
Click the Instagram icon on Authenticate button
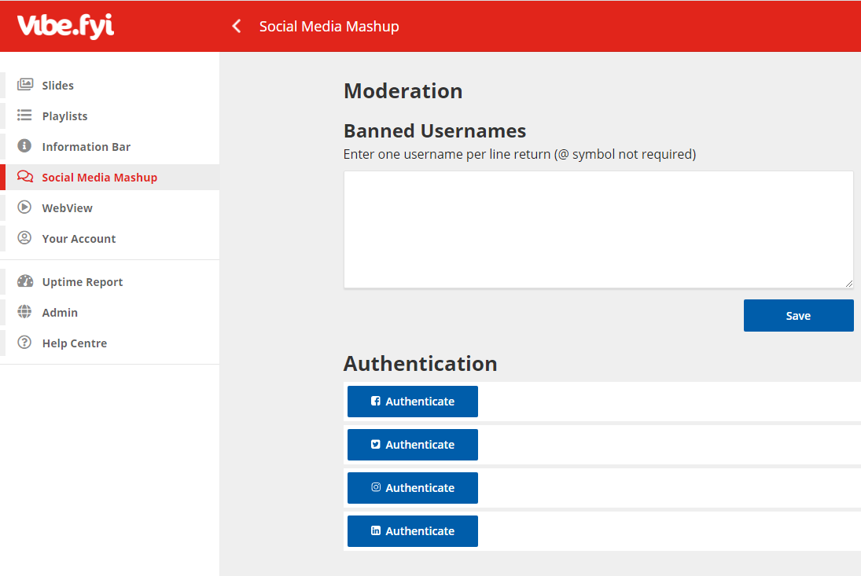coord(376,487)
